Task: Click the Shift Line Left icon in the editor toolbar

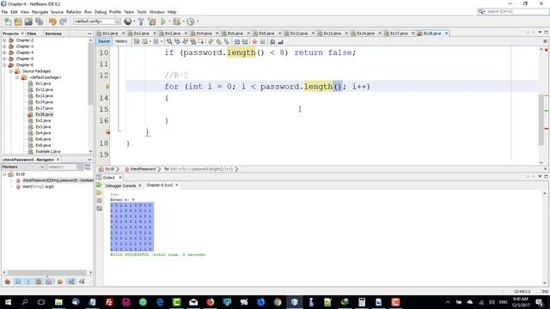Action: pyautogui.click(x=237, y=42)
